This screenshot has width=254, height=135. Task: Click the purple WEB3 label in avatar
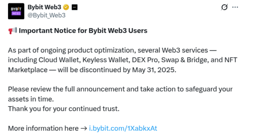point(16,13)
